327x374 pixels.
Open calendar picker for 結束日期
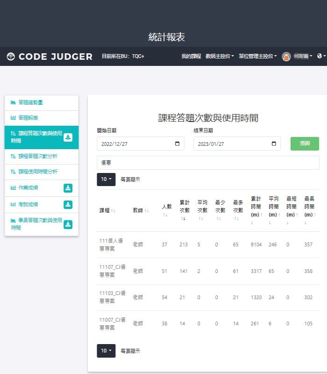273,144
